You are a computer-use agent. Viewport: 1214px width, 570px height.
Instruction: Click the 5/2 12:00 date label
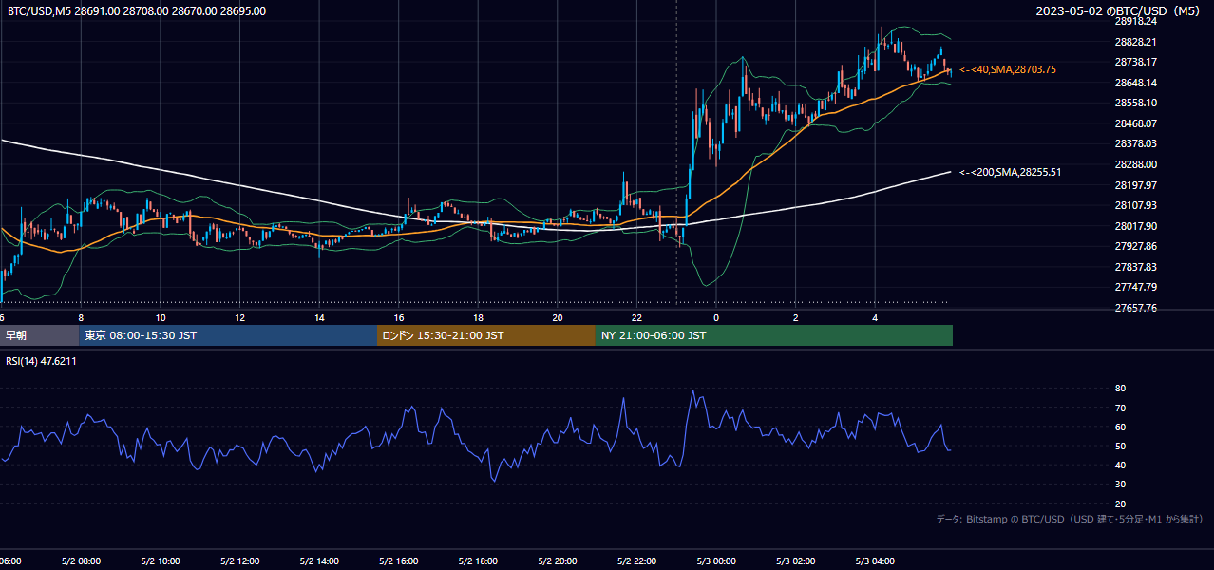(x=239, y=561)
